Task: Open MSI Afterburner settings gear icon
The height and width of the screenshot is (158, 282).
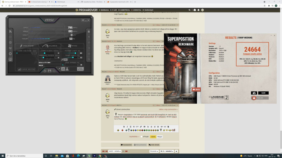Action: (x=10, y=54)
